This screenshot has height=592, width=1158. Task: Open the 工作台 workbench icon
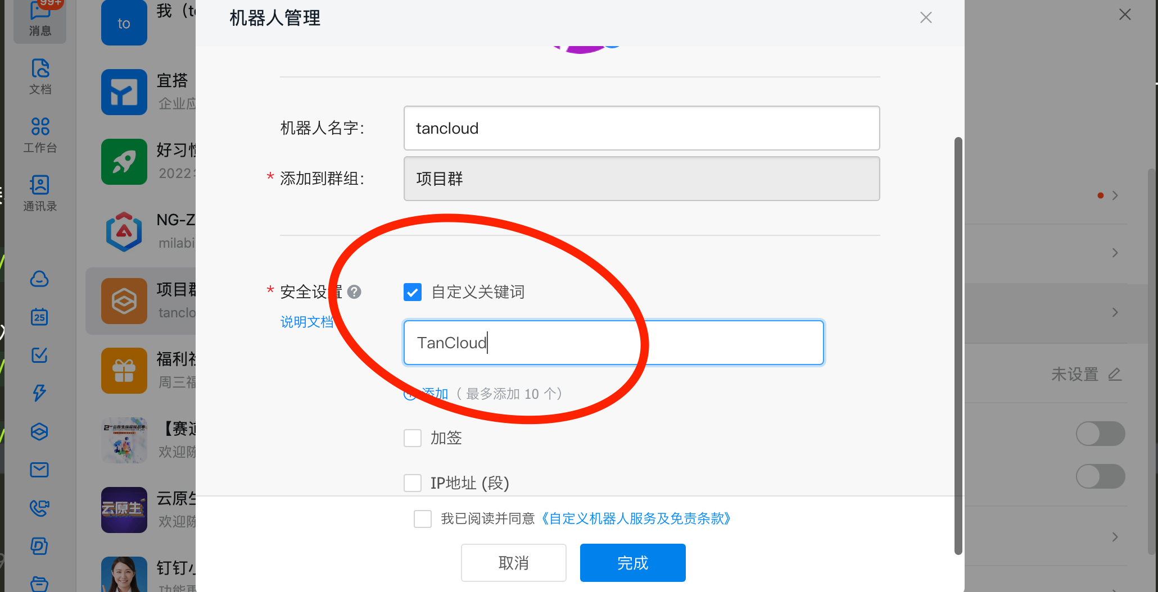click(40, 134)
